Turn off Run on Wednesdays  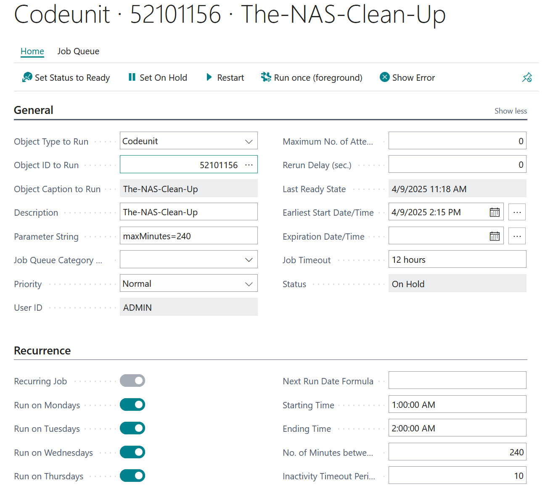click(132, 452)
